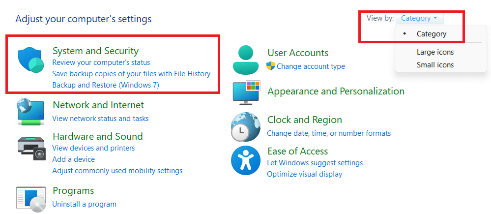Open Change account type link
Screen dimensions: 491x214
311,66
